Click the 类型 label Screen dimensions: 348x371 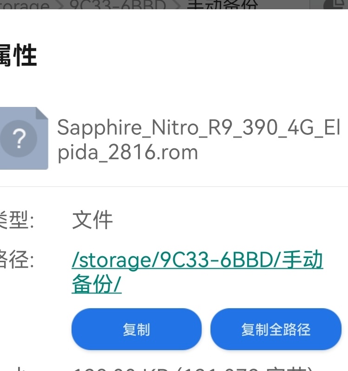pos(17,220)
